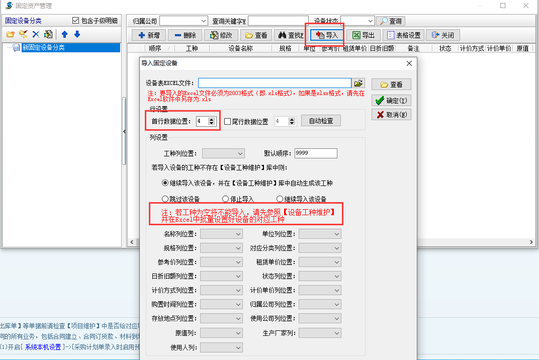This screenshot has height=360, width=539.
Task: Select the 跳过该设备 radio option
Action: [165, 198]
